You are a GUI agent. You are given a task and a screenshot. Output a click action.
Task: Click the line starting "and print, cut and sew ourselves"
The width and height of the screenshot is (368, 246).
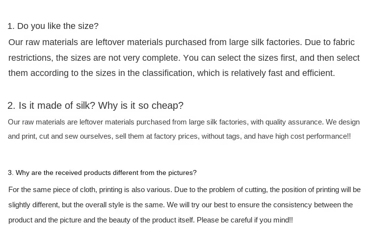tap(179, 136)
